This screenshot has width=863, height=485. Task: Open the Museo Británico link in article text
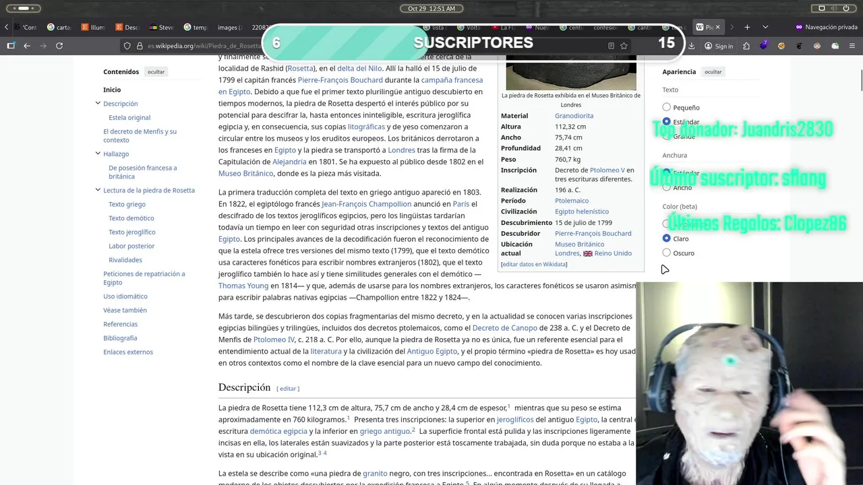coord(245,173)
